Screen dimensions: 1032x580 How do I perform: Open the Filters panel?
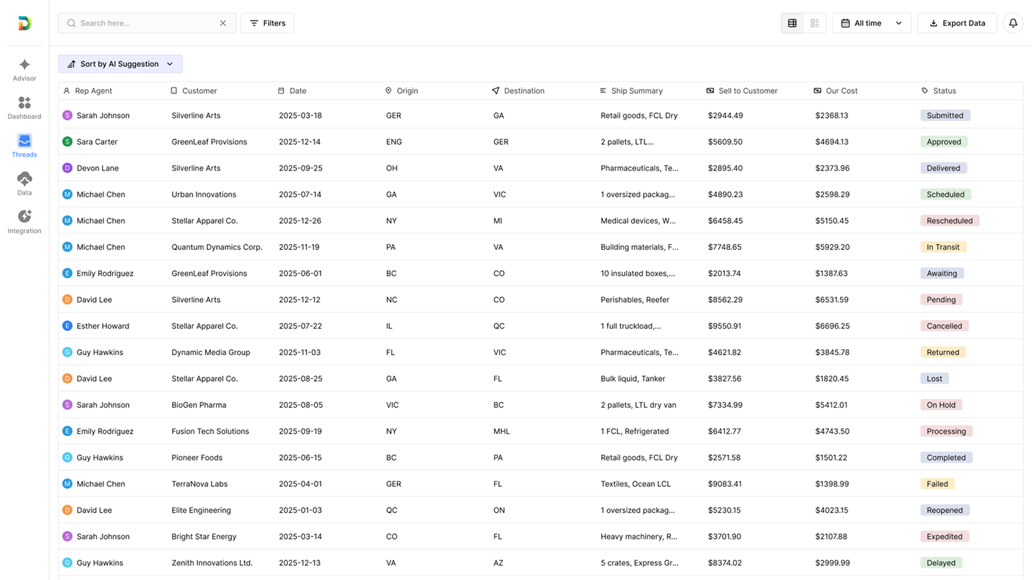pos(268,23)
